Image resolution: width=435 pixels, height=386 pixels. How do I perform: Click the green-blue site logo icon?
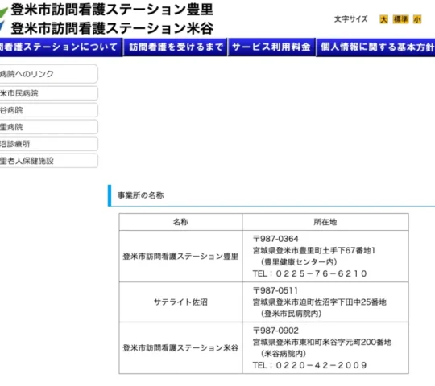[x=3, y=18]
